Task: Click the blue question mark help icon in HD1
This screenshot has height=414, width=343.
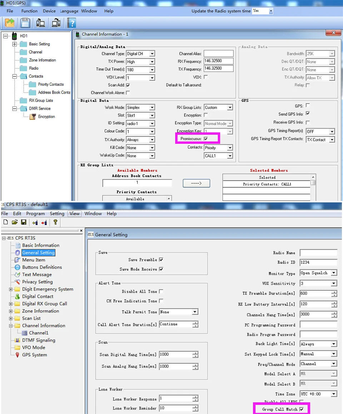Action: point(72,23)
